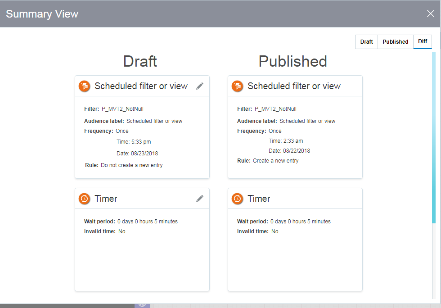
Task: Click Draft card title Scheduled filter or view
Action: click(141, 86)
